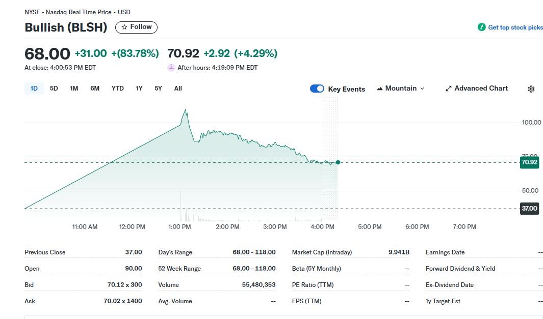Viewport: 543px width, 319px height.
Task: Click the Day's Range label
Action: [175, 252]
